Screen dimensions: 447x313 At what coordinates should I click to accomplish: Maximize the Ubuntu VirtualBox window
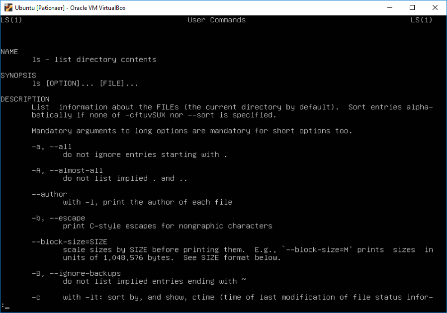coord(412,7)
